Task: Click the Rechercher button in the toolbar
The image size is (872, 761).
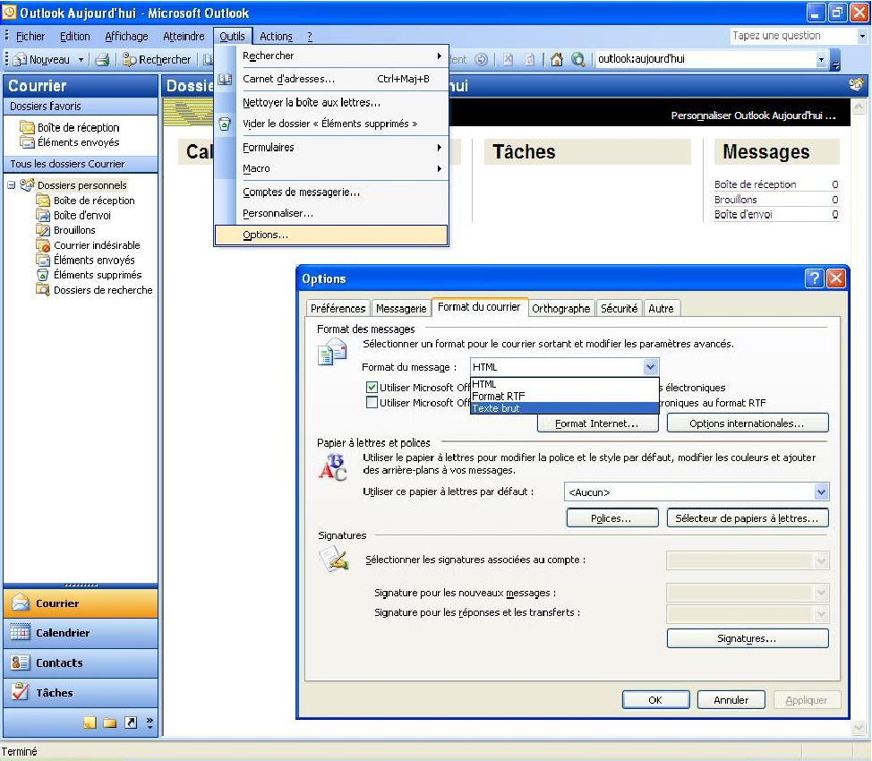Action: [x=157, y=59]
